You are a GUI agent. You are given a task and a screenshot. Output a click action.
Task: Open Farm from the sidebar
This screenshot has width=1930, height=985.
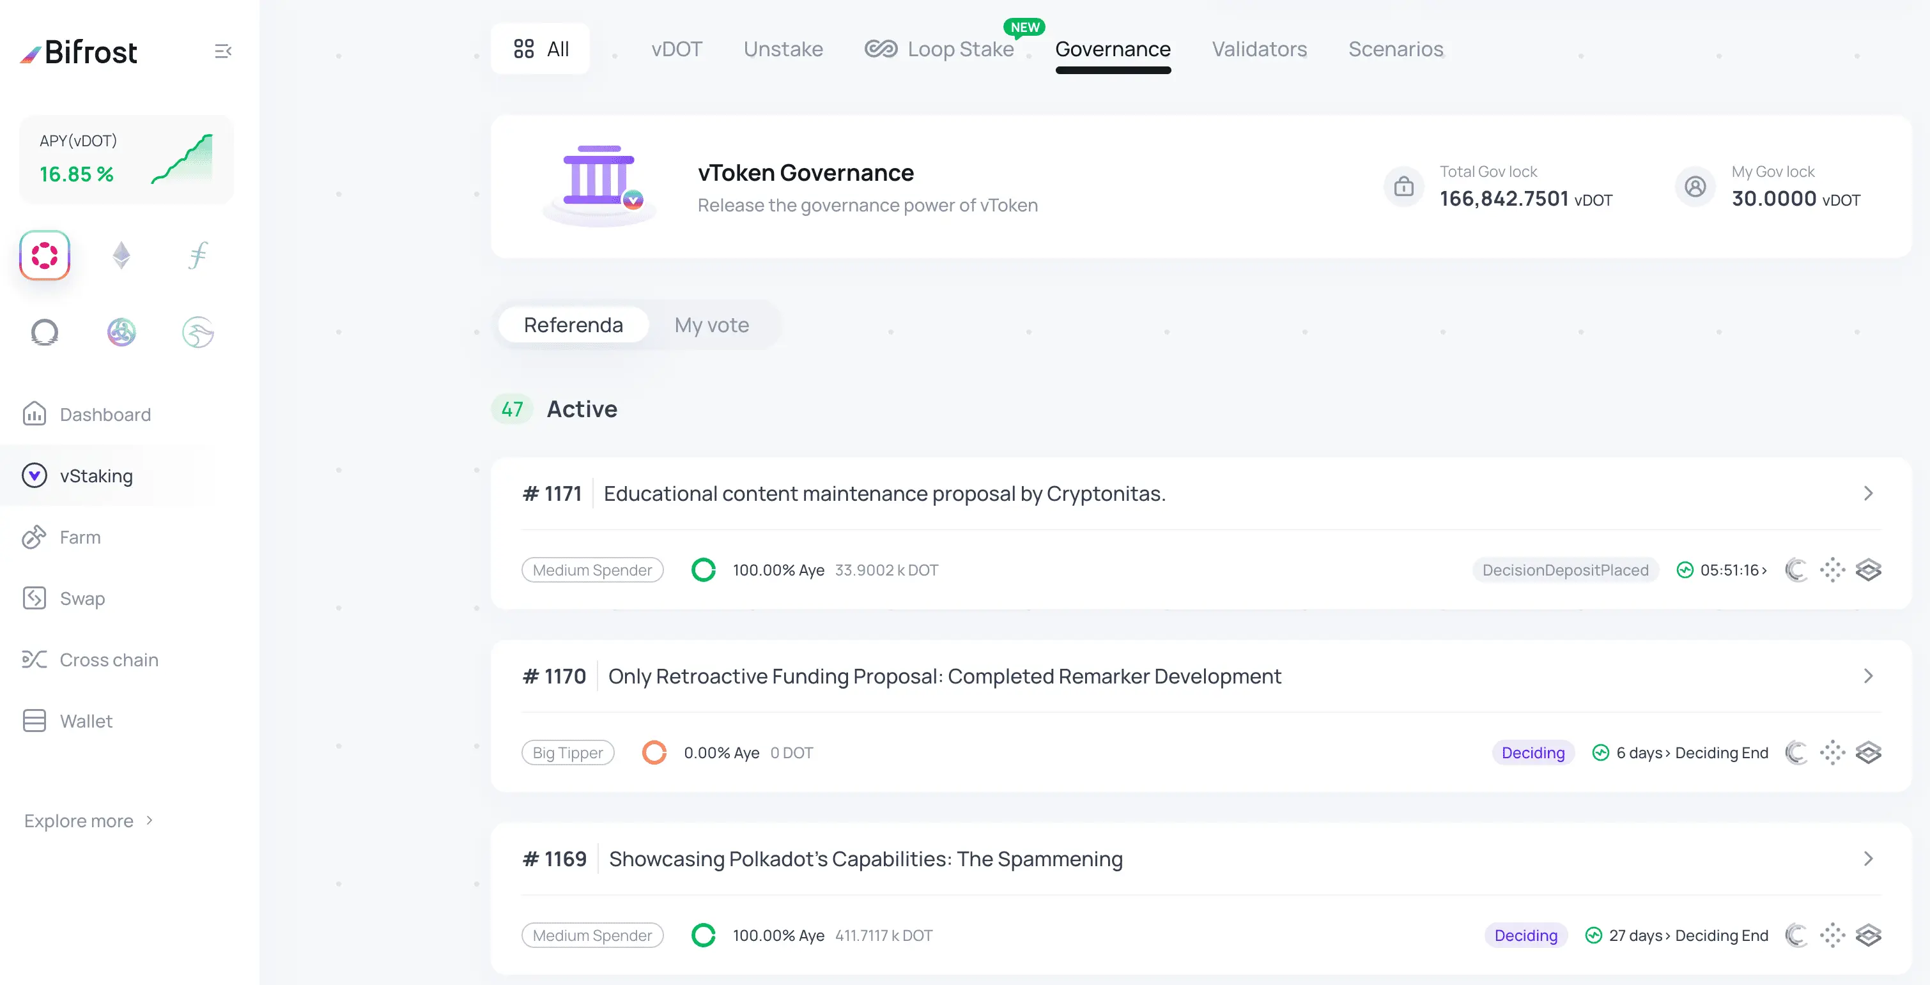pos(61,537)
